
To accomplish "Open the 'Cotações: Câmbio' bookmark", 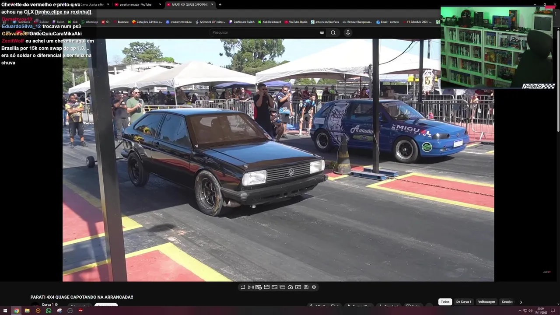I will tap(147, 22).
